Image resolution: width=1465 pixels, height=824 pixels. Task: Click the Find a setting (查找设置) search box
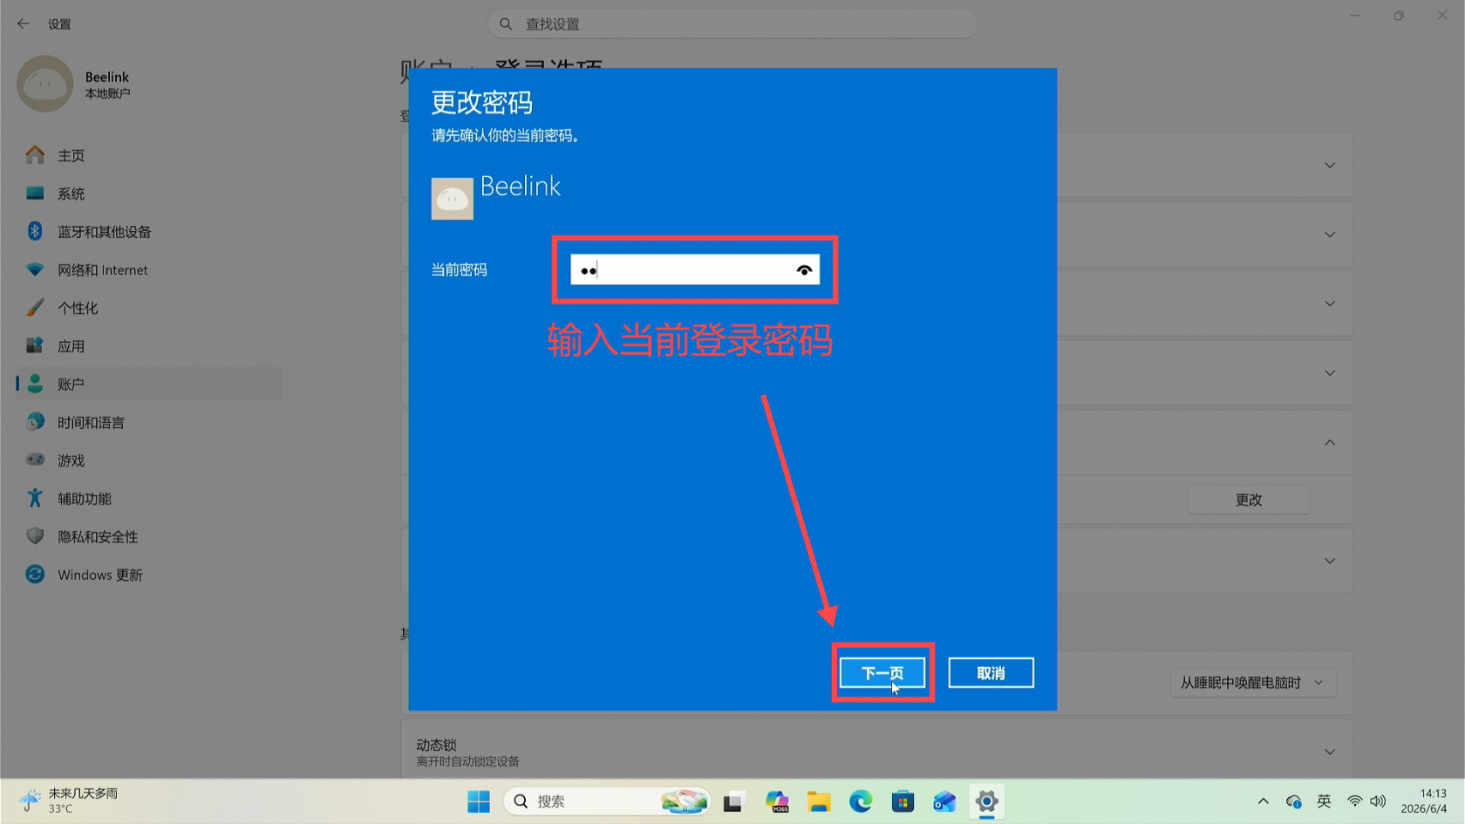[x=732, y=24]
